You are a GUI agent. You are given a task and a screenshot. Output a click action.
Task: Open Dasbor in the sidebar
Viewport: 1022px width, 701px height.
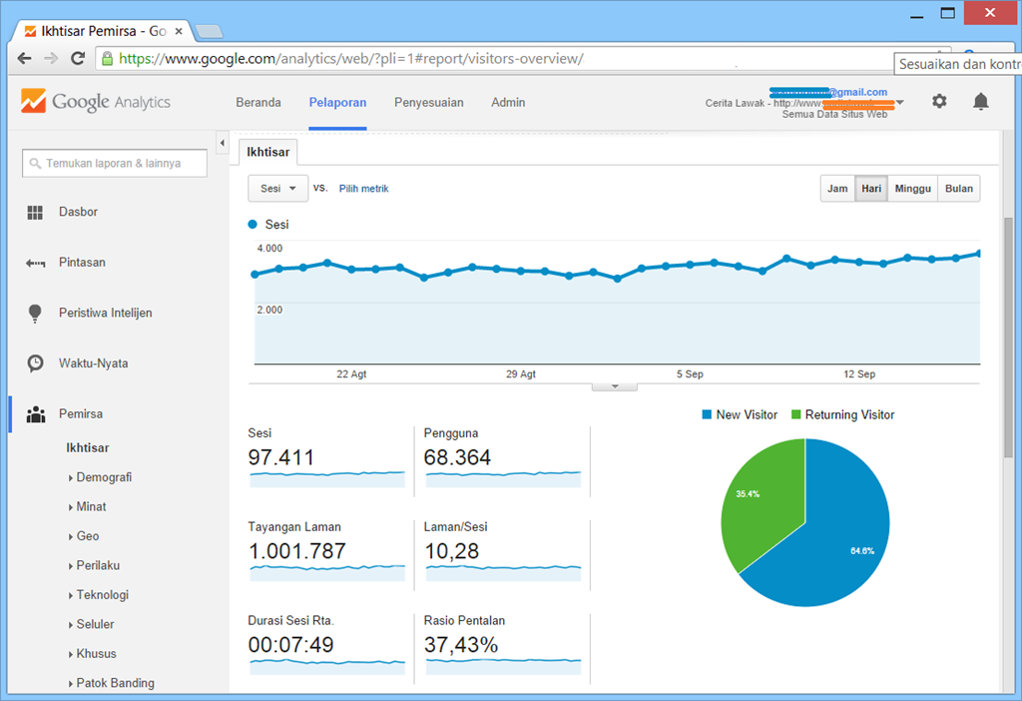(x=78, y=212)
